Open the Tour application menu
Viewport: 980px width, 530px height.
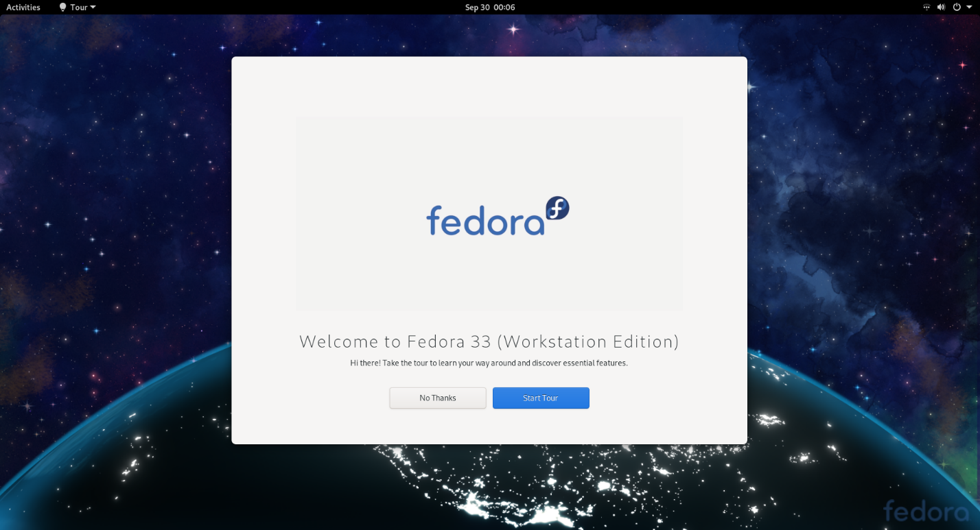click(x=78, y=7)
